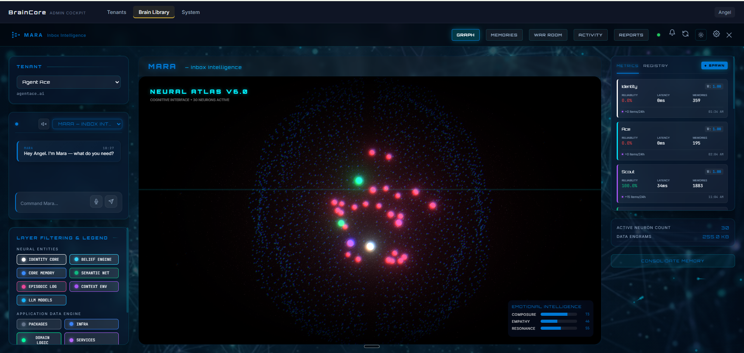Open the Tenants menu

[116, 12]
